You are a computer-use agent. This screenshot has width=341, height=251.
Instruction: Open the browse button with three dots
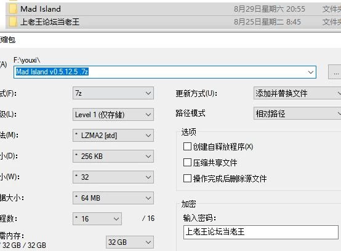coord(335,72)
